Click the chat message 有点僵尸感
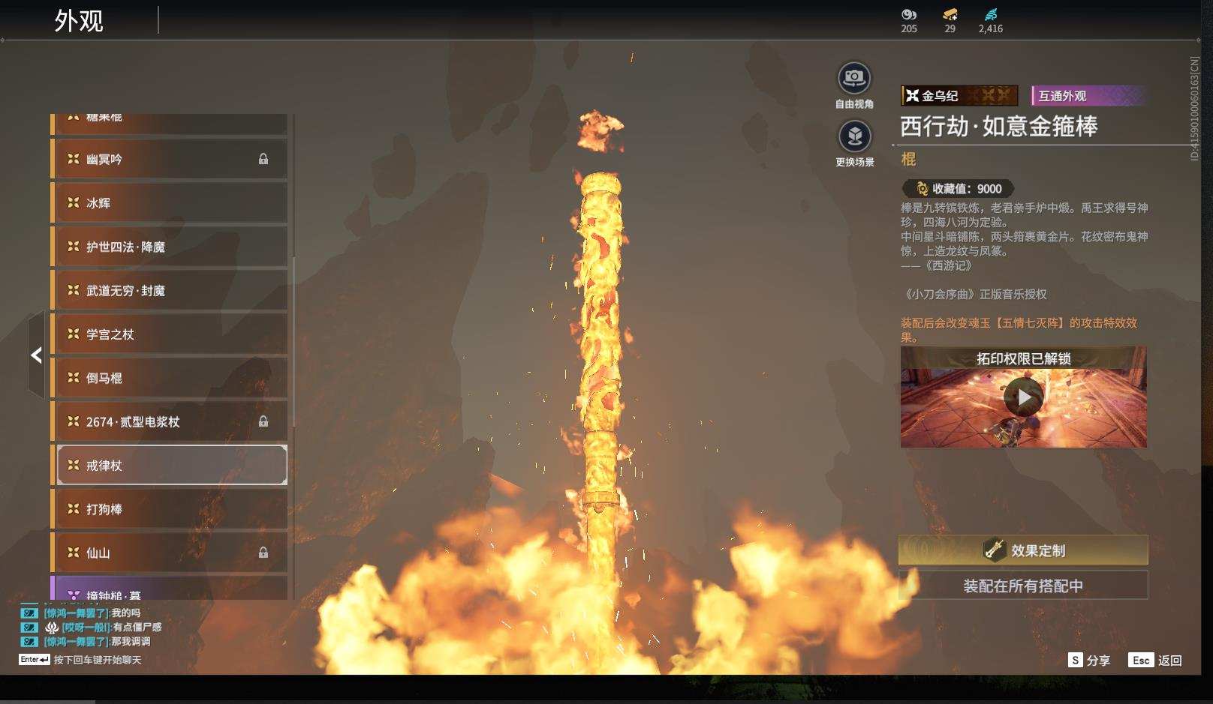 (137, 627)
